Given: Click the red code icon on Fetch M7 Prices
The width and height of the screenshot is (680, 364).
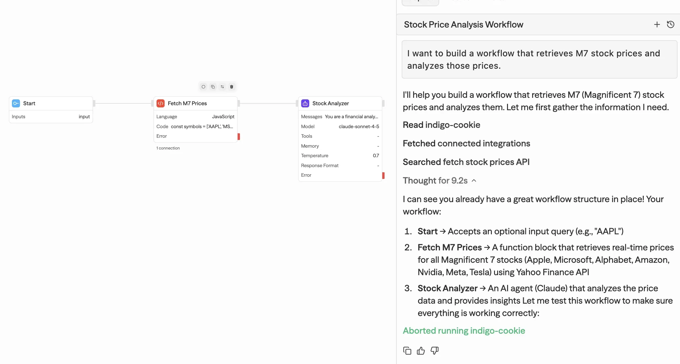Looking at the screenshot, I should point(161,103).
